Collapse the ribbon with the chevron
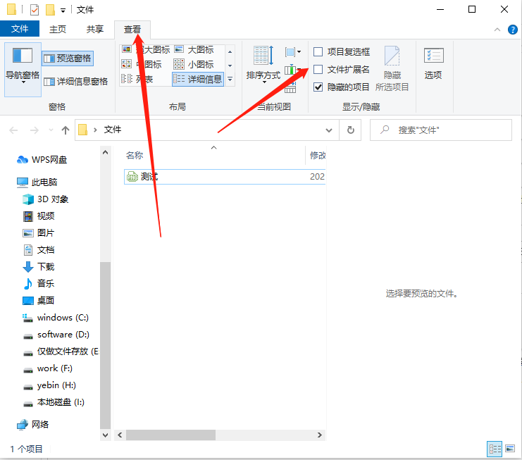The height and width of the screenshot is (460, 522). coord(497,30)
